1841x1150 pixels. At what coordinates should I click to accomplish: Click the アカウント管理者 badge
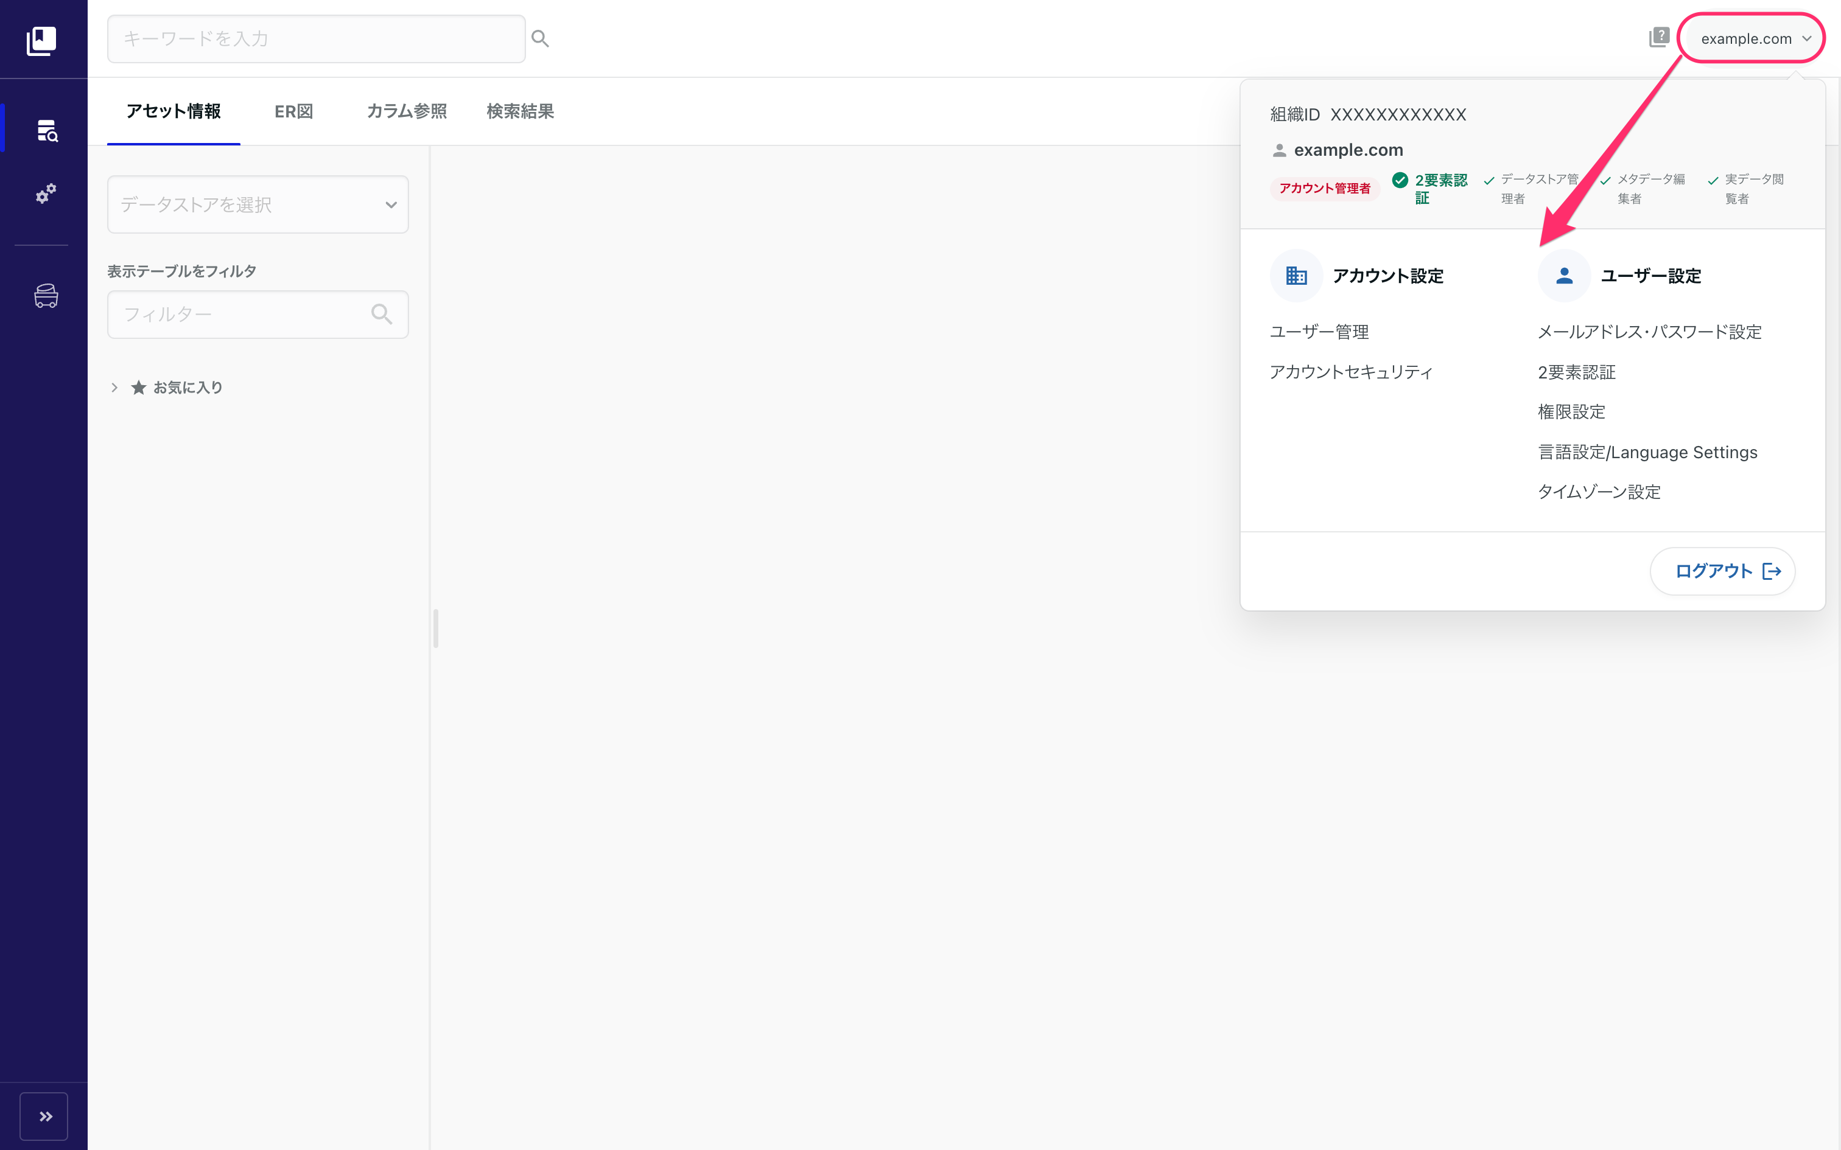1325,189
